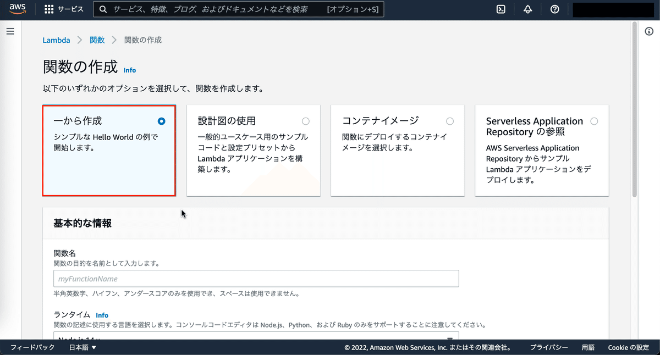This screenshot has width=660, height=355.
Task: Click the 基本的な情報 section heading
Action: [82, 223]
